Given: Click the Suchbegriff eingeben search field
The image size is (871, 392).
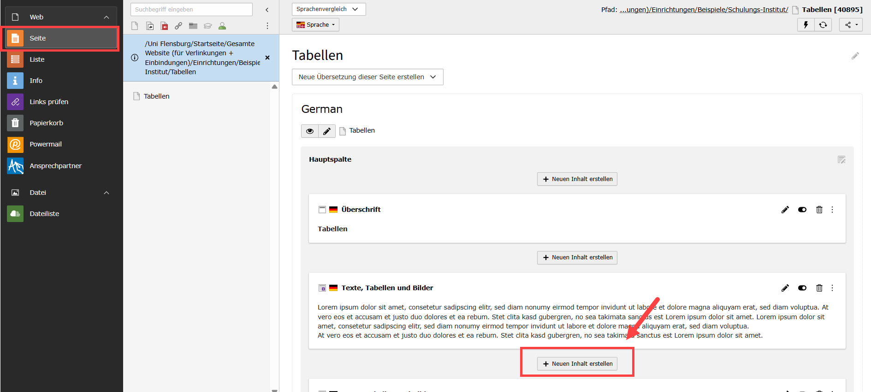Looking at the screenshot, I should (191, 9).
